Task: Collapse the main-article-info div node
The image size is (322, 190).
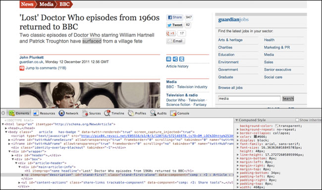Action: (19, 167)
